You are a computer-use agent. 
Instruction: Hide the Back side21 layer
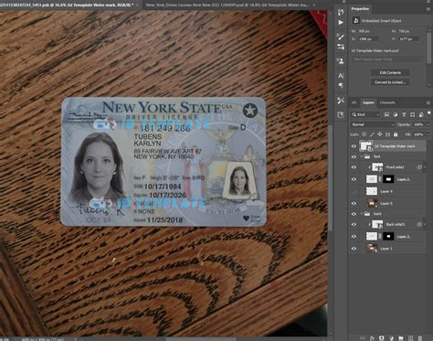(354, 224)
